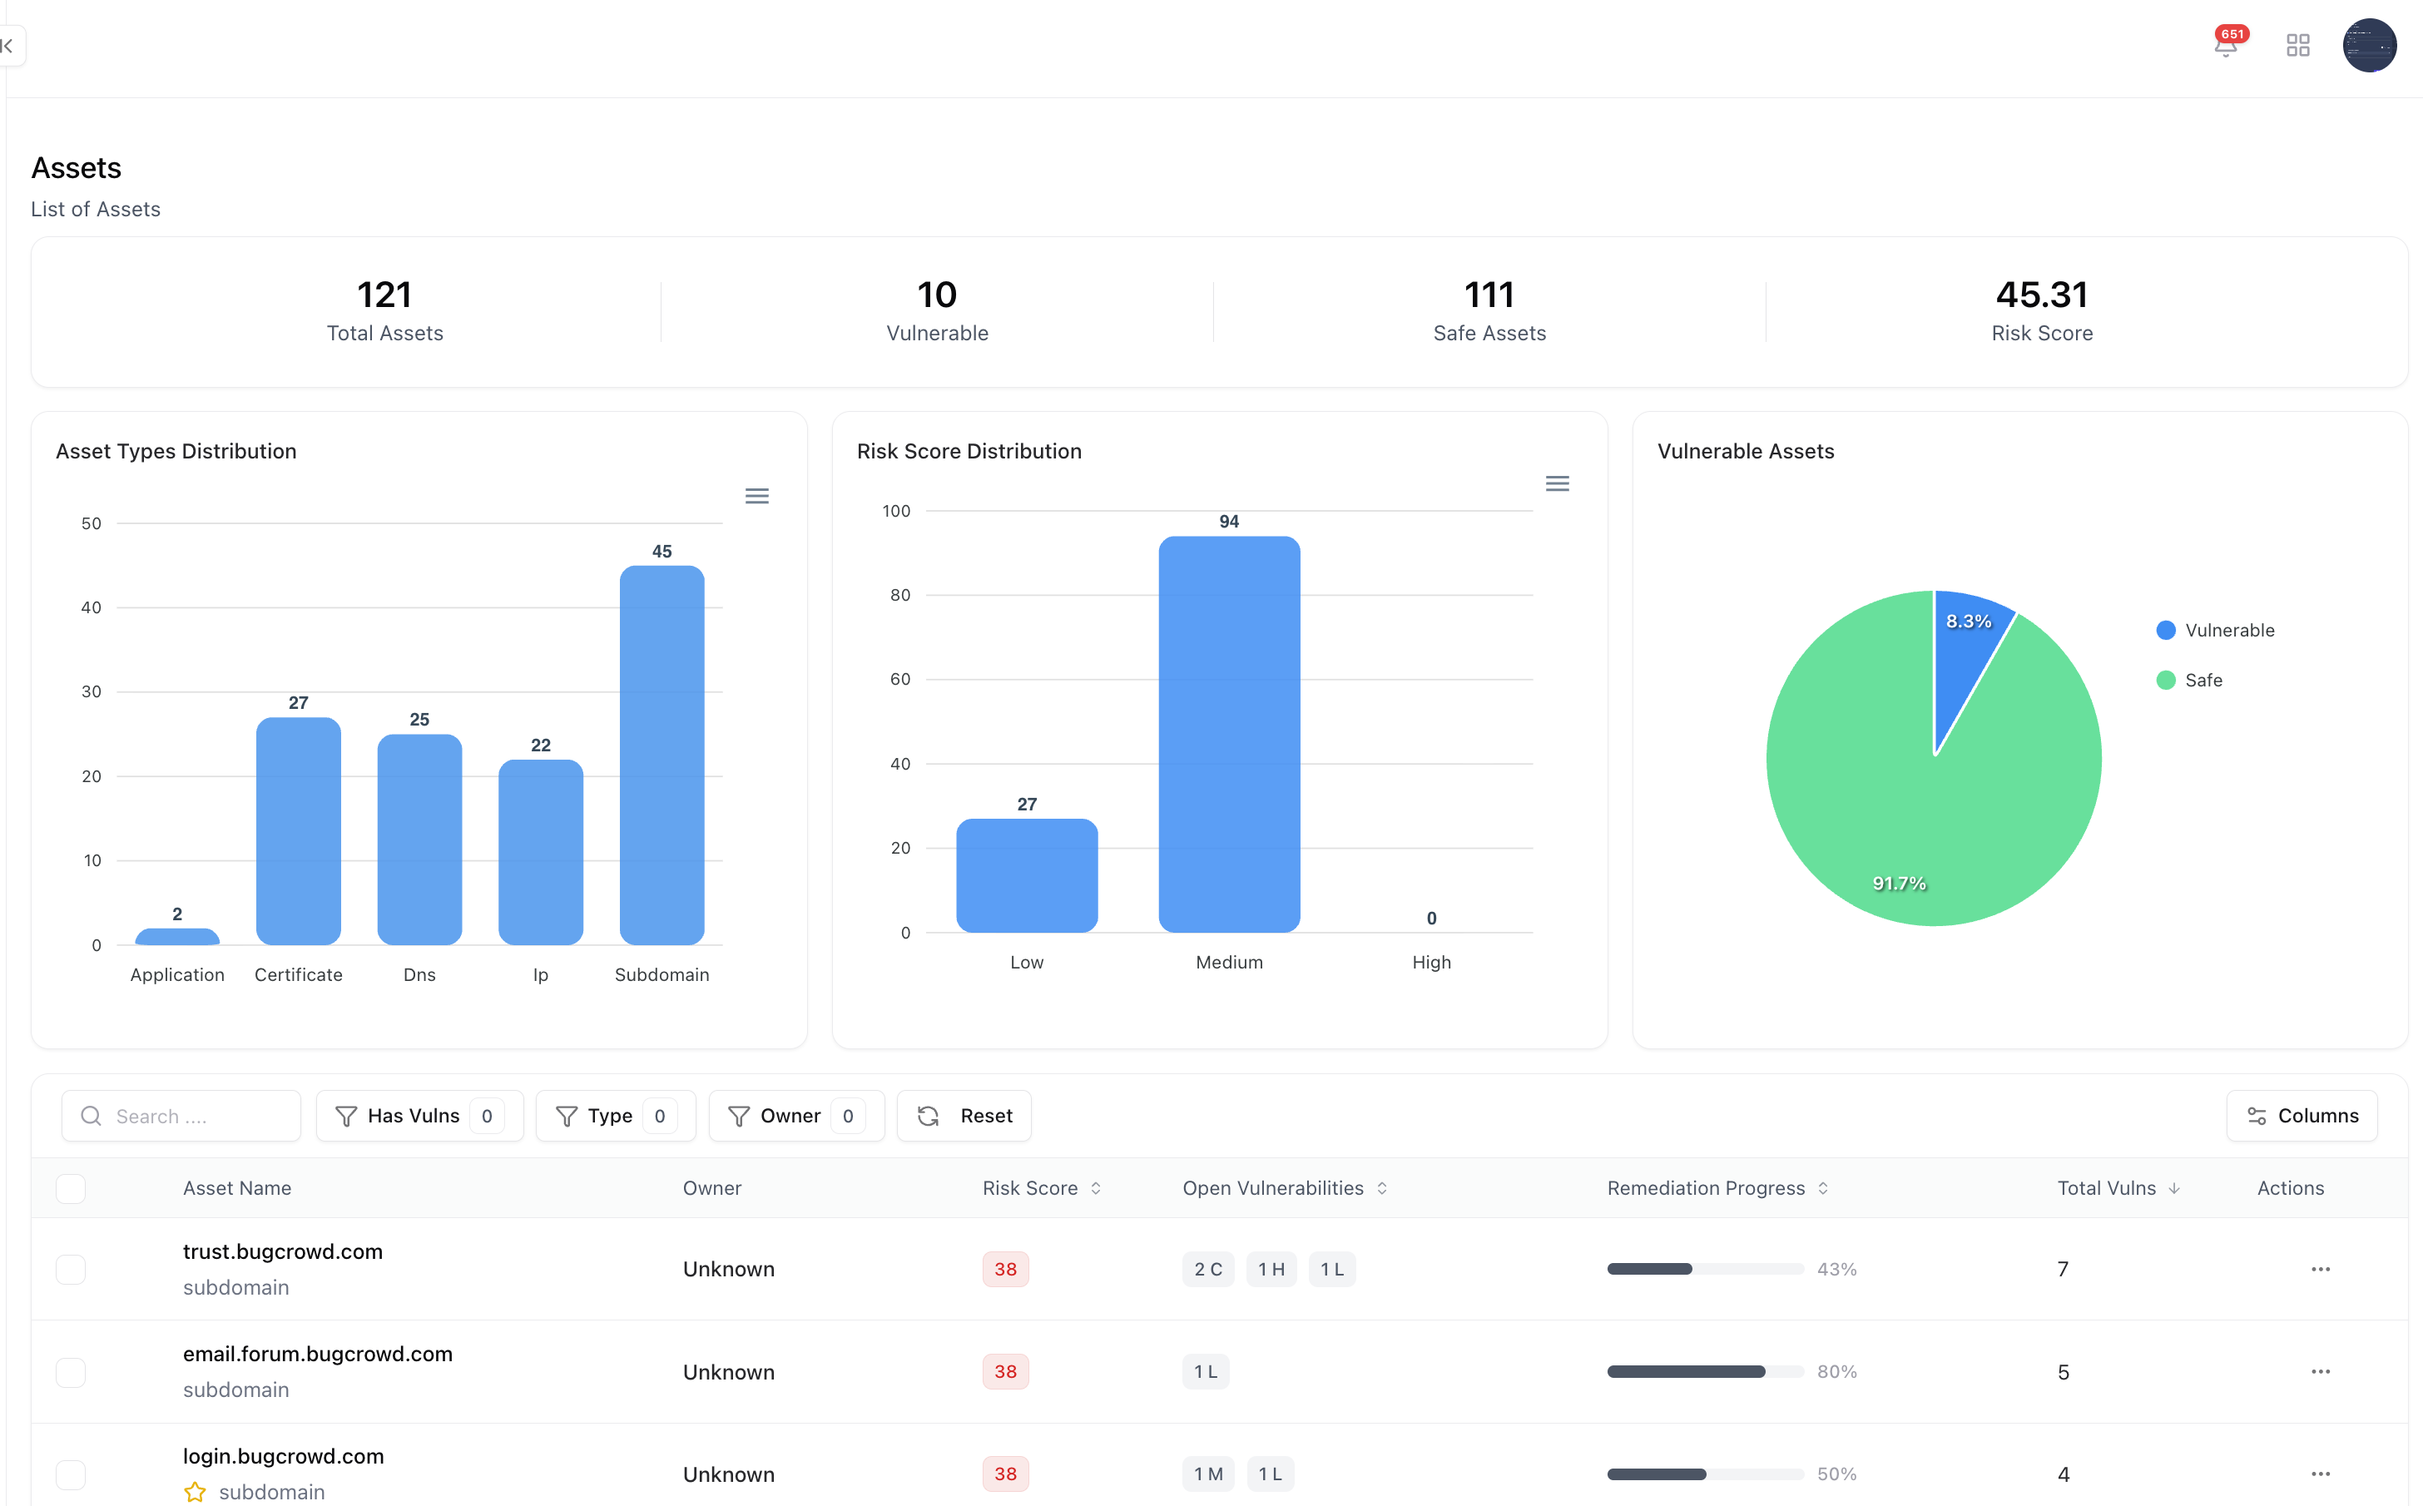The width and height of the screenshot is (2423, 1506).
Task: Open the Owner filter dropdown
Action: point(795,1116)
